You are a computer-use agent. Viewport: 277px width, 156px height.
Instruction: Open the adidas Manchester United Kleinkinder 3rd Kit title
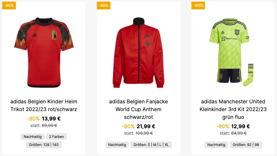[233, 109]
